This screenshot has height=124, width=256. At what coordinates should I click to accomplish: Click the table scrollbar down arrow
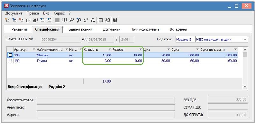tap(245, 87)
